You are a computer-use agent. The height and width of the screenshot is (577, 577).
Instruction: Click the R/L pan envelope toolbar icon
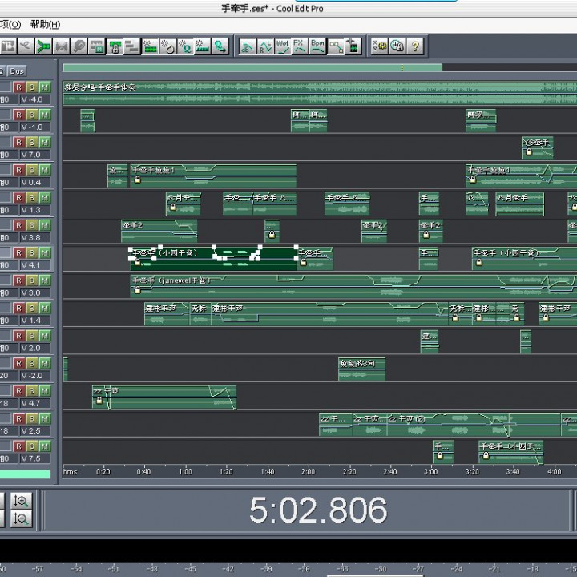pyautogui.click(x=264, y=46)
